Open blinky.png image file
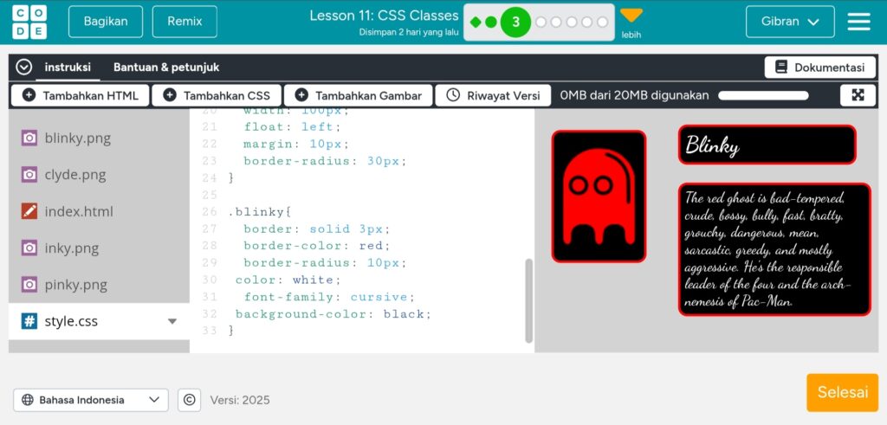 (x=77, y=138)
